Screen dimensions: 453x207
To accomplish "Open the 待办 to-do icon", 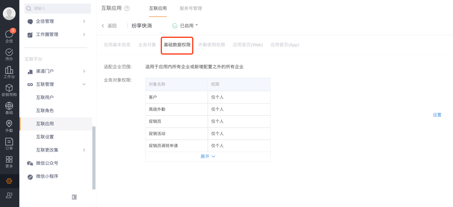I will click(x=9, y=52).
